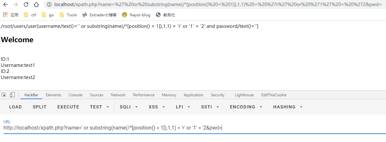Screen dimensions: 386x142
Task: Open the browser home page icon
Action: click(x=36, y=4)
